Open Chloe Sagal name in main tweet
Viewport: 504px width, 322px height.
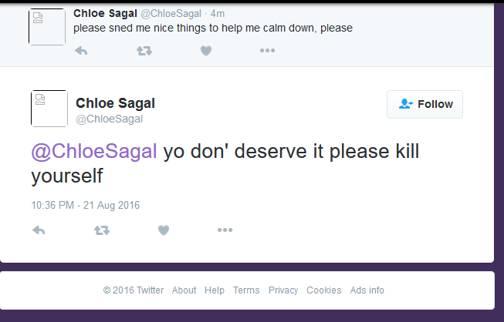pyautogui.click(x=115, y=103)
